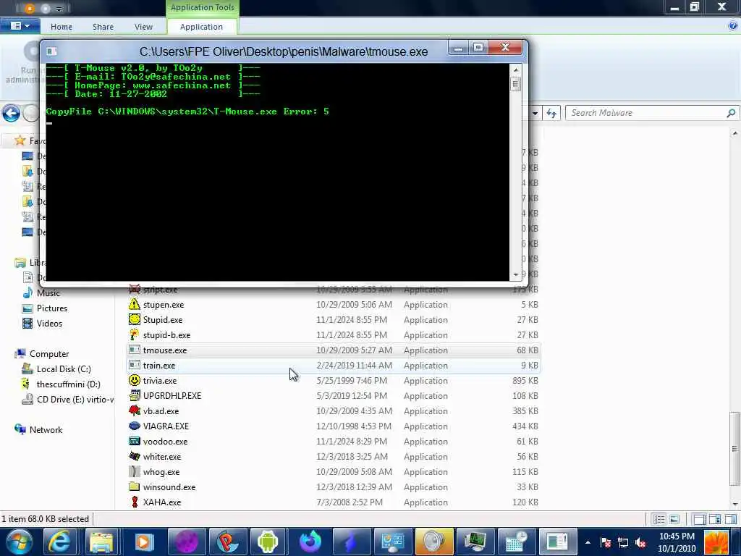The width and height of the screenshot is (741, 556).
Task: Select the tmouse.exe file icon
Action: pyautogui.click(x=134, y=350)
